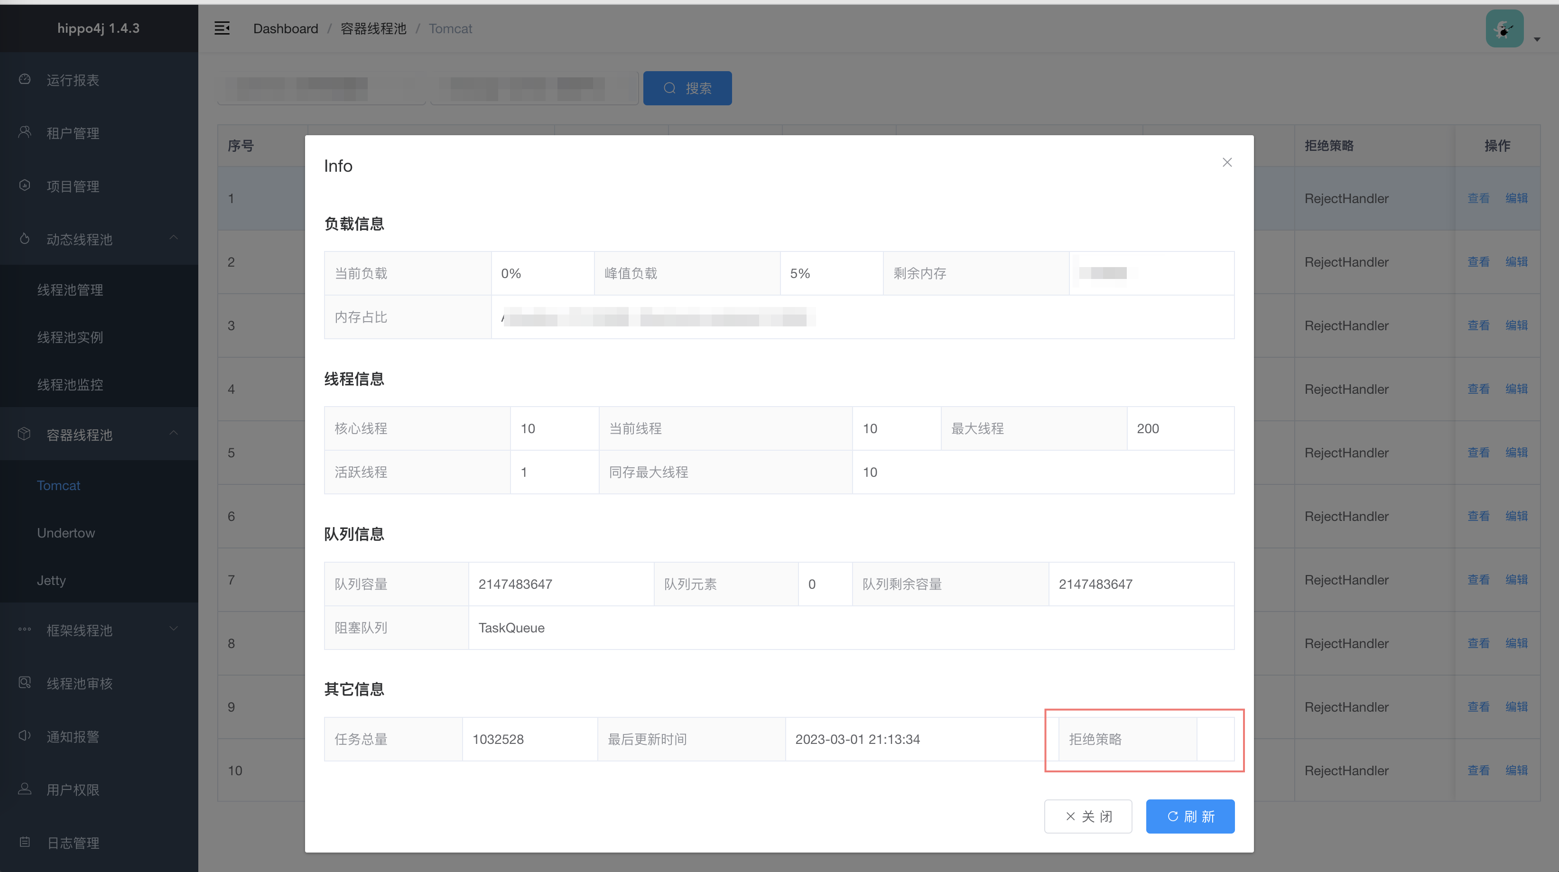
Task: Click 拒绝策略 column header
Action: pos(1329,146)
